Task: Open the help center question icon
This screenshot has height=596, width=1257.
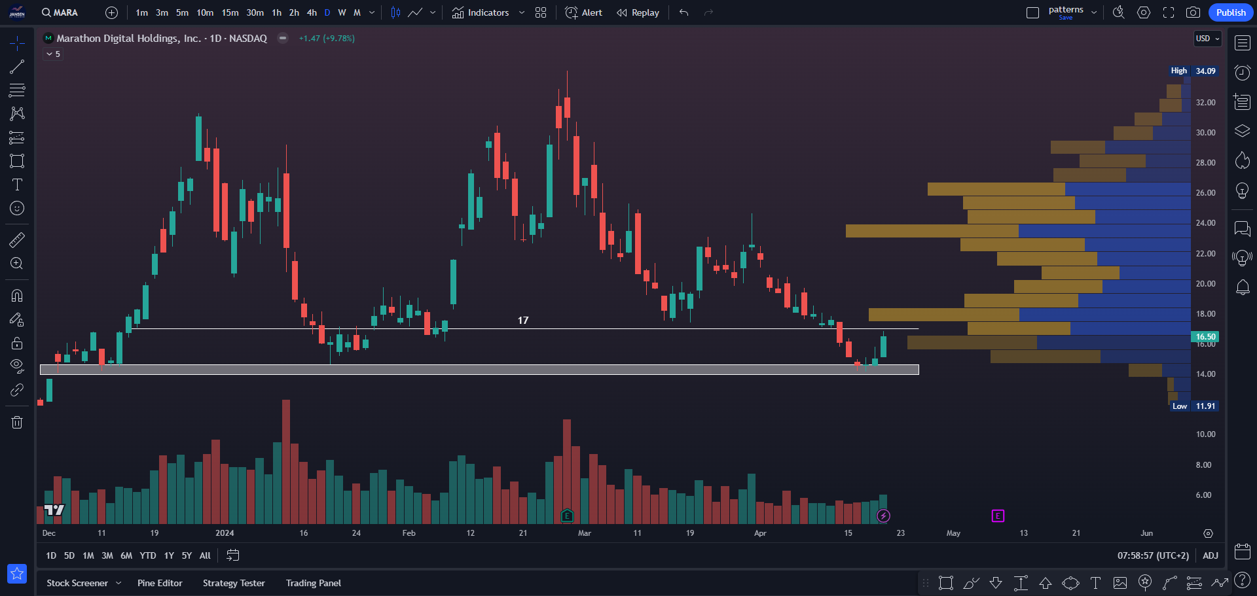Action: click(1242, 580)
